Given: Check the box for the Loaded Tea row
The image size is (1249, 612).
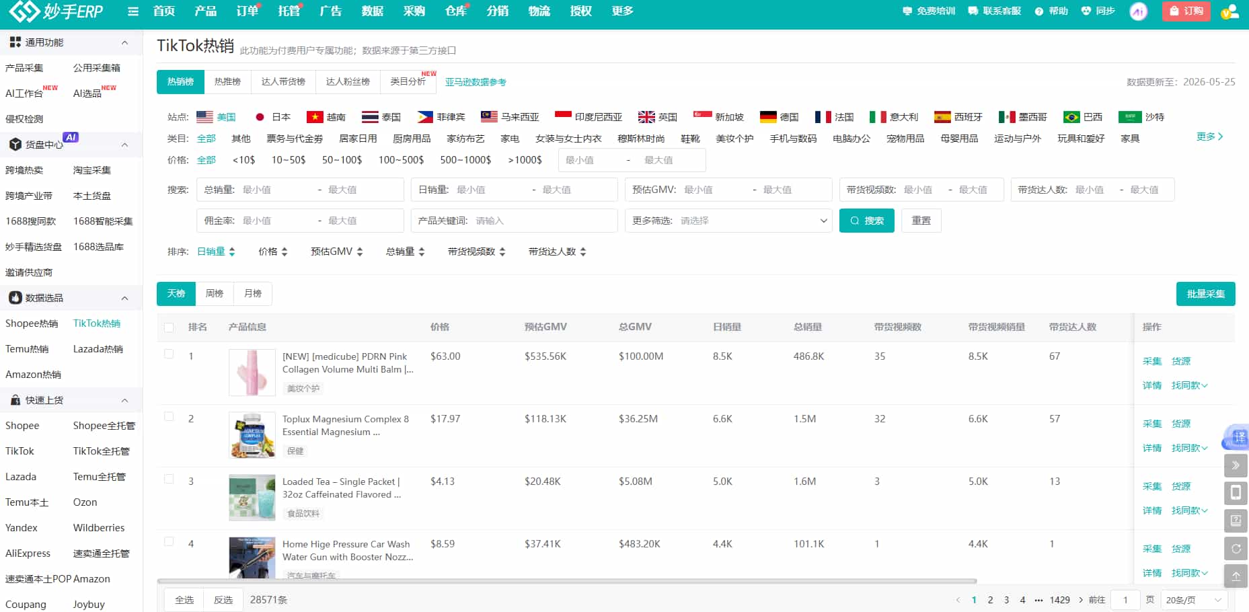Looking at the screenshot, I should [169, 479].
